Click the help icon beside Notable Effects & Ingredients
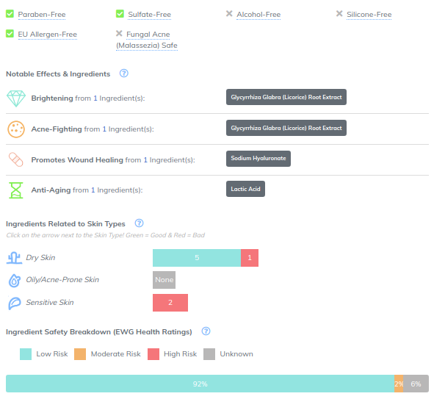 (x=123, y=73)
